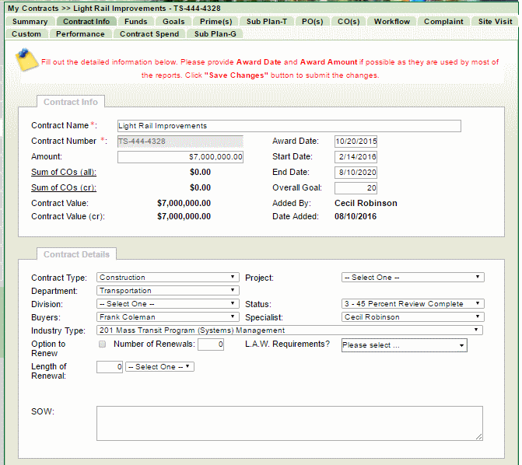
Task: Open the Funds tab
Action: point(135,22)
